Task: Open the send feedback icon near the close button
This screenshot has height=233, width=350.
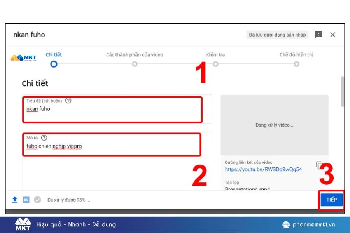Action: [x=318, y=35]
